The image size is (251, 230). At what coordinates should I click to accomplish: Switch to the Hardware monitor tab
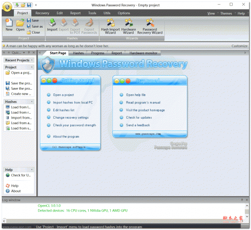[x=143, y=53]
